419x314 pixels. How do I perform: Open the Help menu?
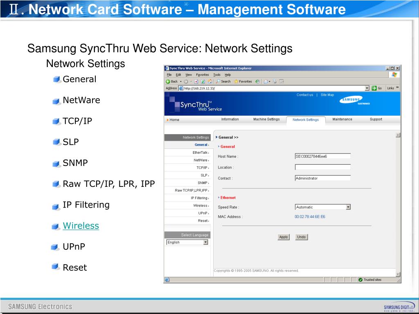(x=228, y=75)
